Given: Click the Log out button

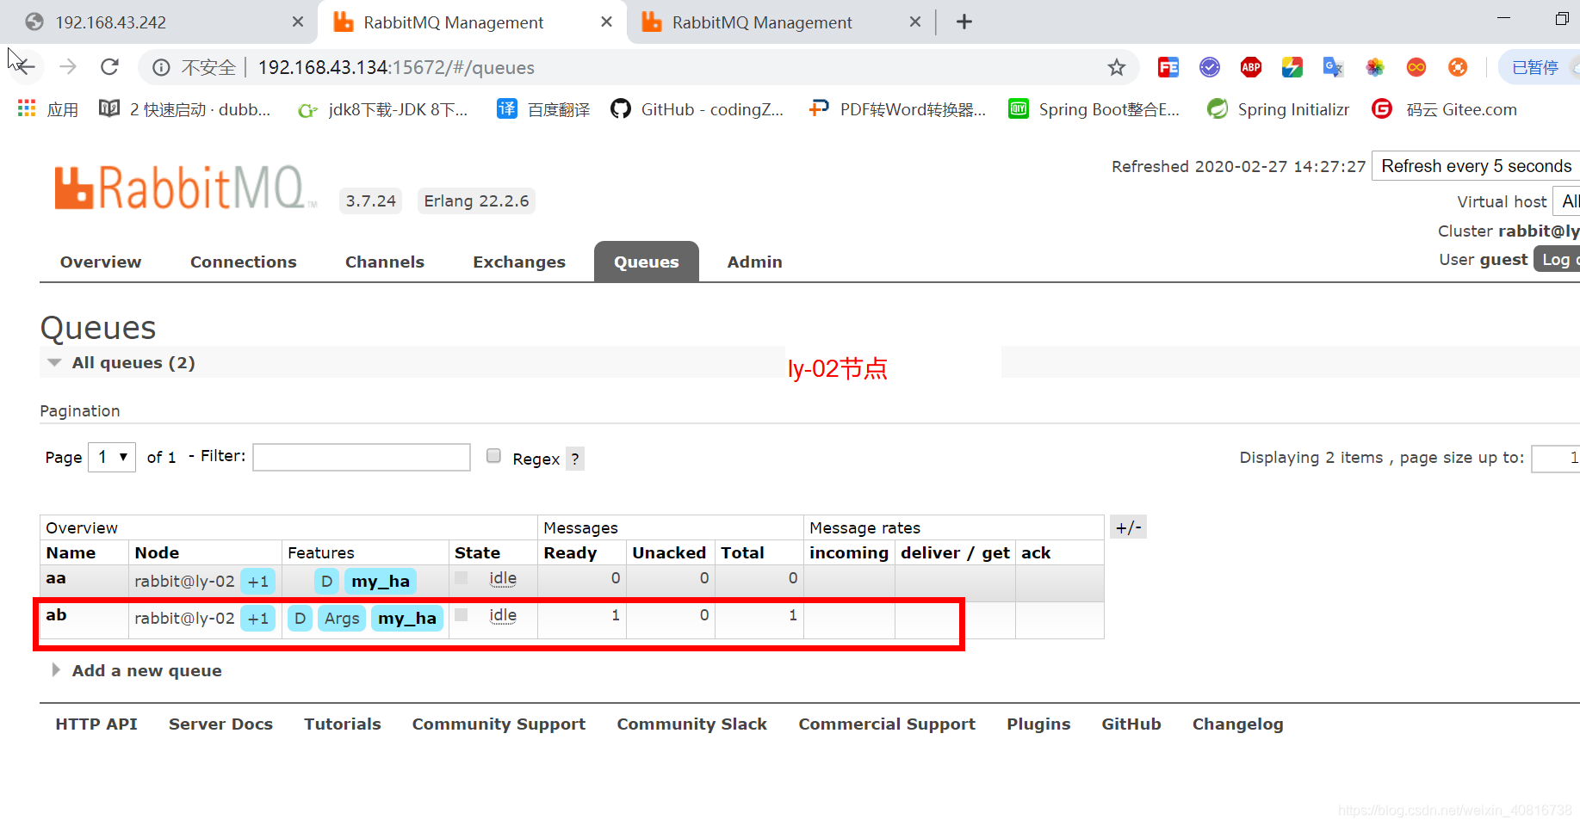Looking at the screenshot, I should tap(1557, 259).
